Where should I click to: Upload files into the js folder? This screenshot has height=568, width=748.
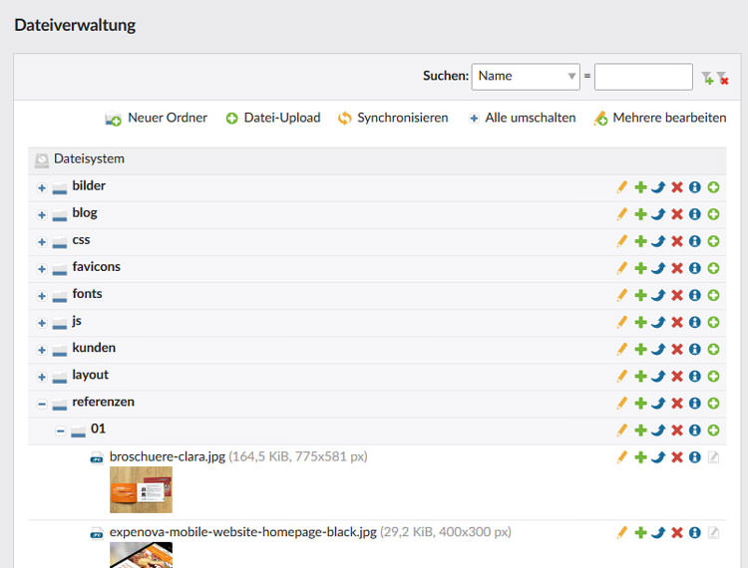(714, 323)
